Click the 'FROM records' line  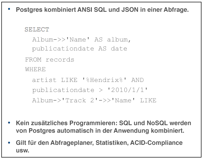point(50,59)
